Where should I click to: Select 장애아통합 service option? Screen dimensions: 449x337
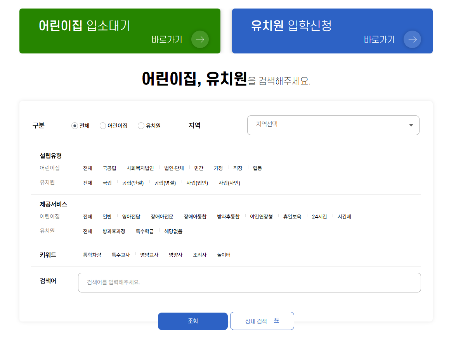click(x=195, y=217)
